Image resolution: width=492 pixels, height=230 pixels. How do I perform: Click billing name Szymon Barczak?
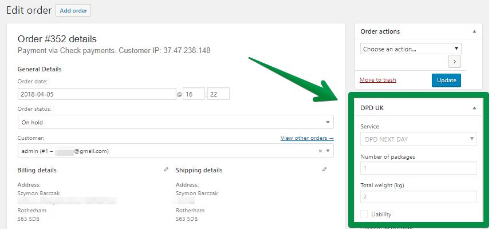[38, 193]
